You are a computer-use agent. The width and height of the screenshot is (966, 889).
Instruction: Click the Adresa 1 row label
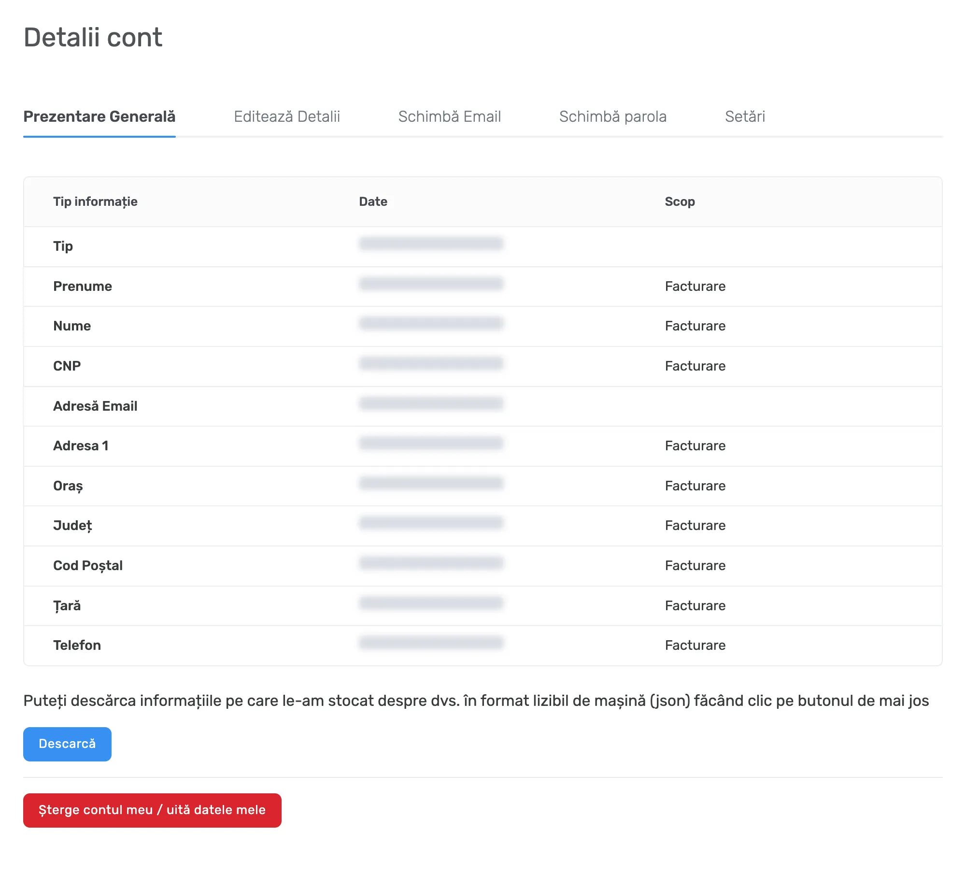[81, 445]
